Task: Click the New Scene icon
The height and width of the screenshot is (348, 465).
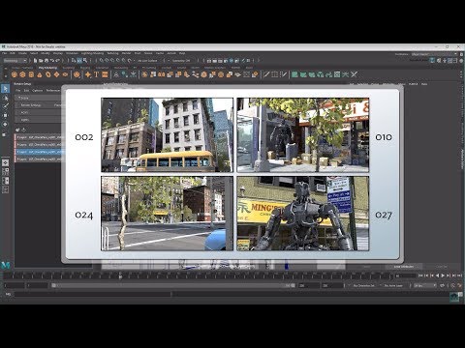Action: 36,60
